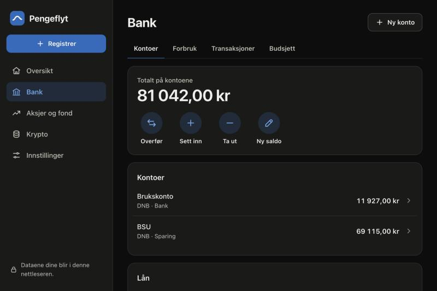Open Oversikt in the sidebar
This screenshot has height=291, width=437.
tap(56, 71)
